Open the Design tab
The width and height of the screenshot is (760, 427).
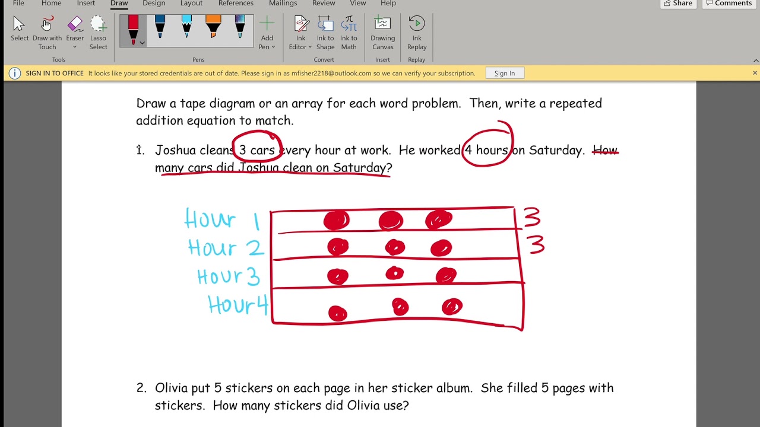coord(154,4)
